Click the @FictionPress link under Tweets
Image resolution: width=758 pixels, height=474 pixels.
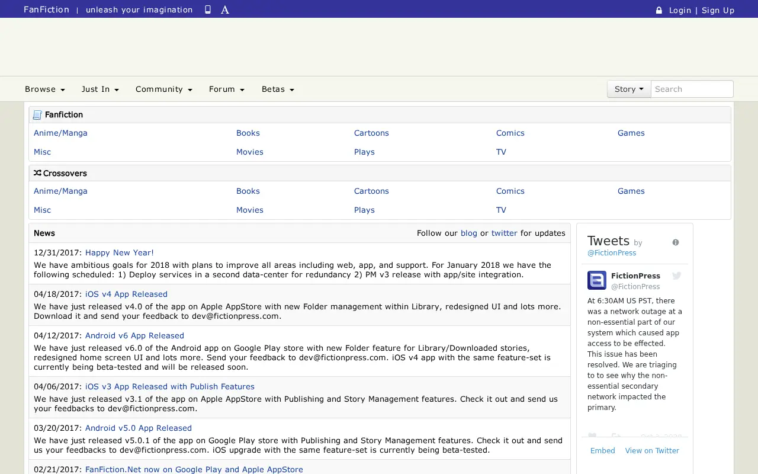pos(612,253)
